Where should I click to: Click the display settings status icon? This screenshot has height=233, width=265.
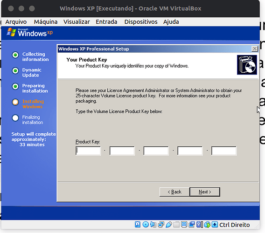coord(184,225)
